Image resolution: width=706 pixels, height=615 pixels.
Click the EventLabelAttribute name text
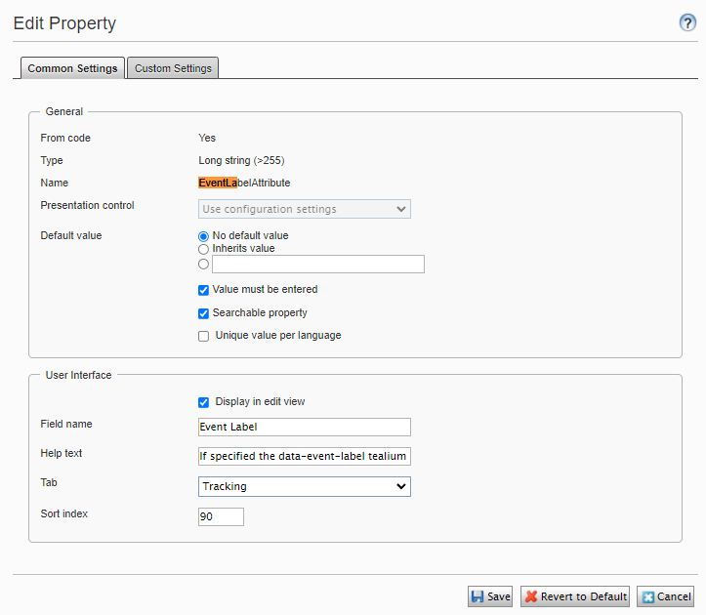(244, 183)
